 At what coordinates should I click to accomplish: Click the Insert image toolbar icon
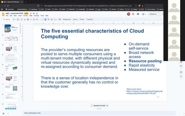(x=60, y=20)
